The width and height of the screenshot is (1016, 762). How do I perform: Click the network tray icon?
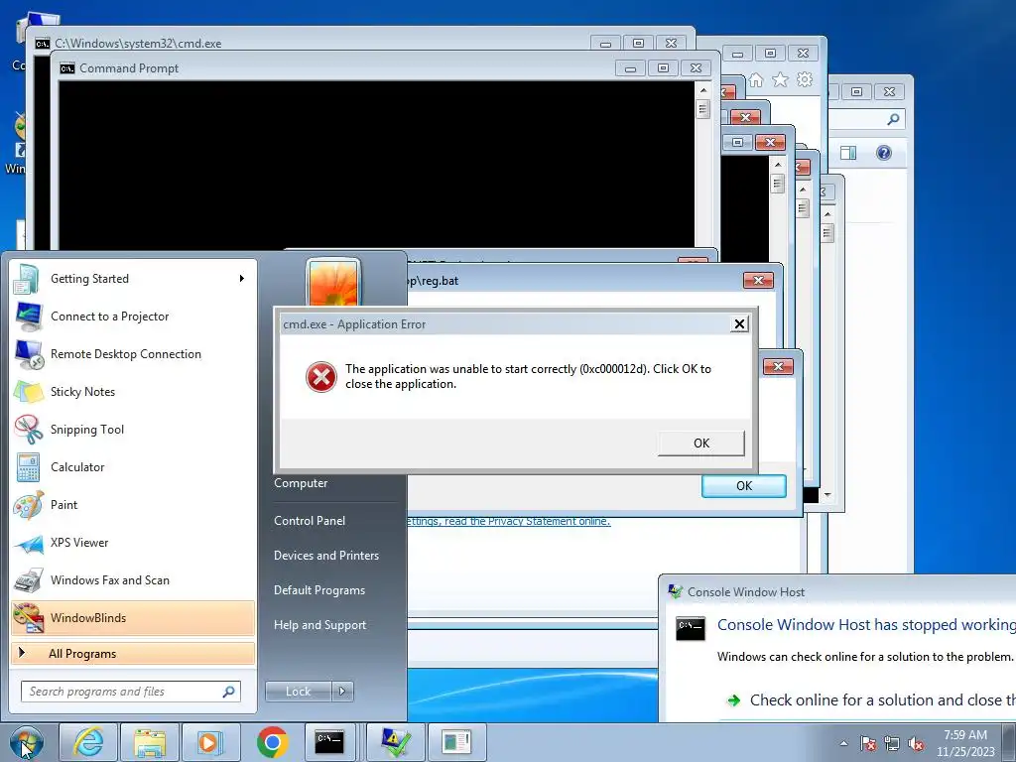[892, 743]
